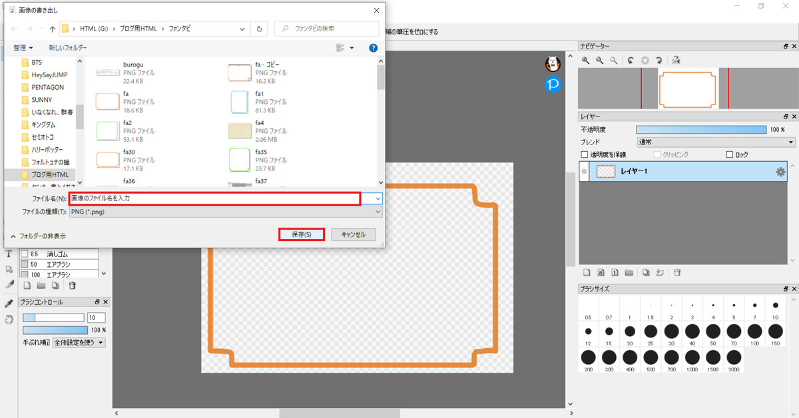
Task: Click the 保存(S) button
Action: [x=302, y=234]
